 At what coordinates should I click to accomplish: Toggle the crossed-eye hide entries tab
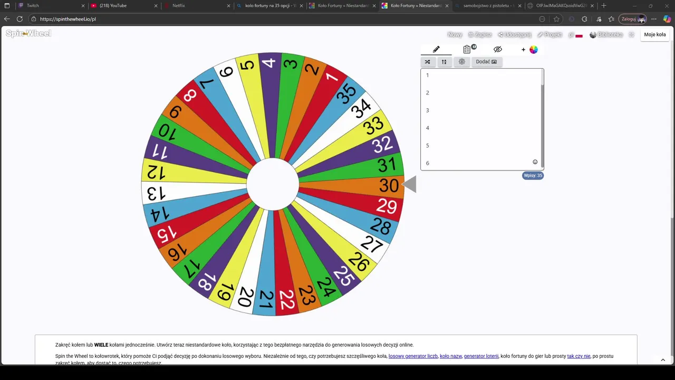tap(498, 49)
